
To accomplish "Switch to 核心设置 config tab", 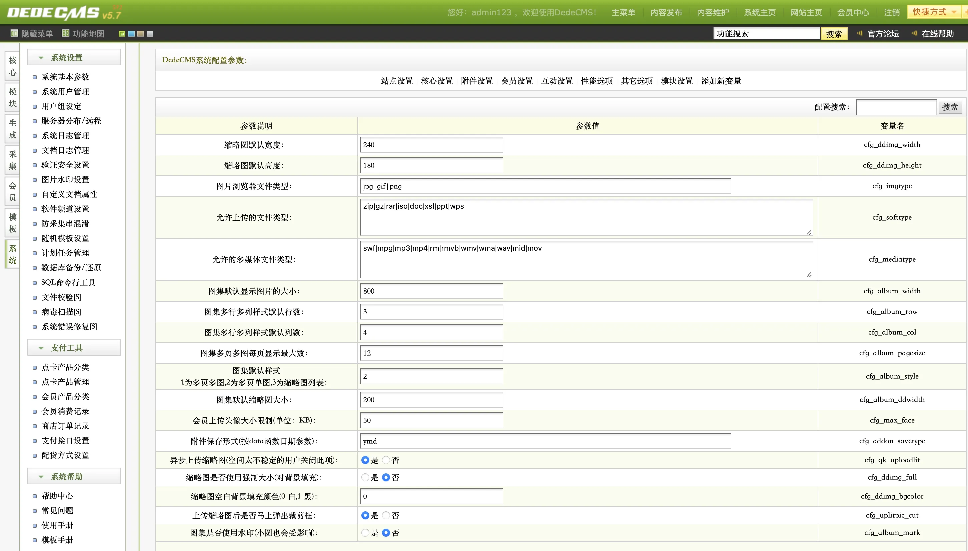I will click(x=437, y=81).
